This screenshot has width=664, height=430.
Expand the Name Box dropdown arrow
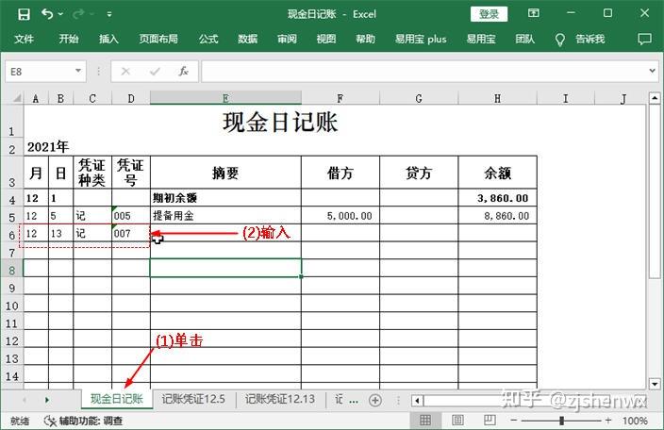[x=95, y=72]
